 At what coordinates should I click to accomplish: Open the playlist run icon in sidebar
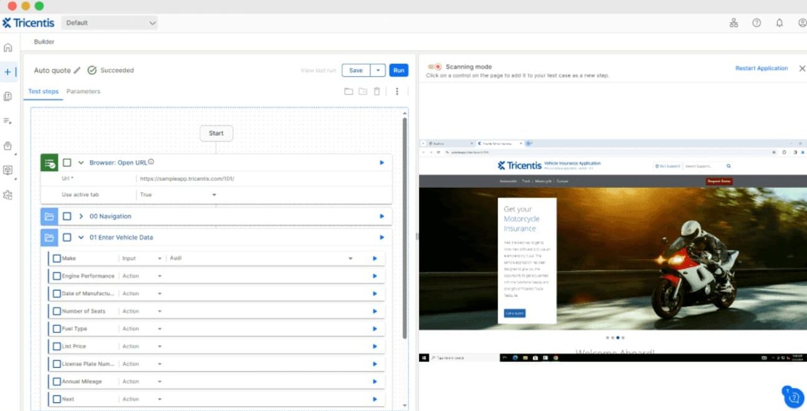(7, 121)
